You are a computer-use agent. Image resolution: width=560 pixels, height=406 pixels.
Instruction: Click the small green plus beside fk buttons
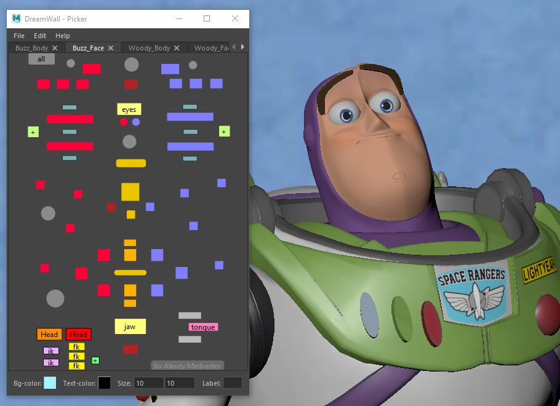tap(95, 360)
